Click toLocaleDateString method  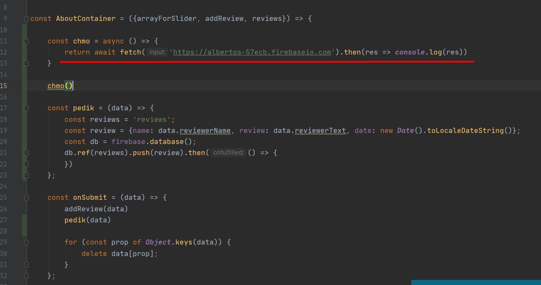[x=465, y=130]
